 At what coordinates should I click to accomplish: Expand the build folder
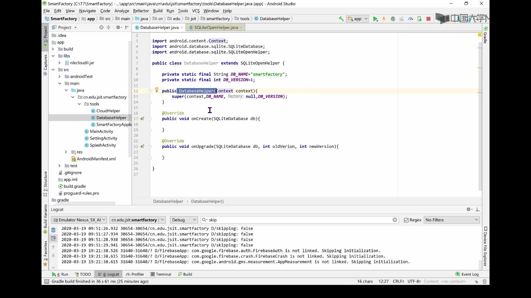click(x=53, y=49)
